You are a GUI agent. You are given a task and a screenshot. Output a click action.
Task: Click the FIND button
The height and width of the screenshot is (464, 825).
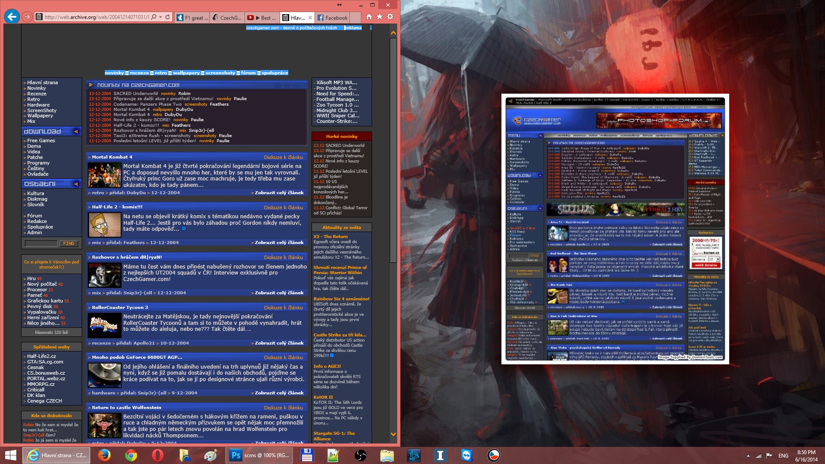69,244
